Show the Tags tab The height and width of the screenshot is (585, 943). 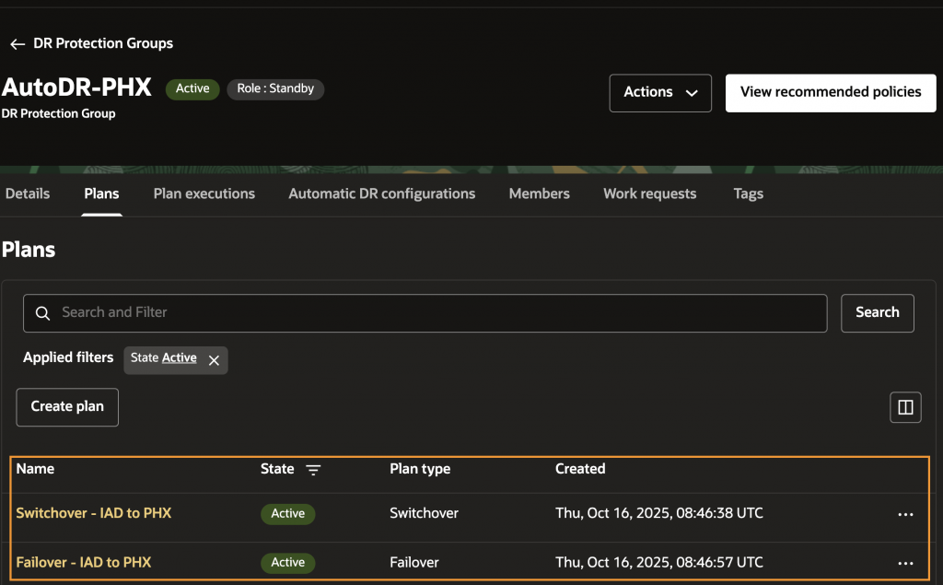pyautogui.click(x=748, y=193)
